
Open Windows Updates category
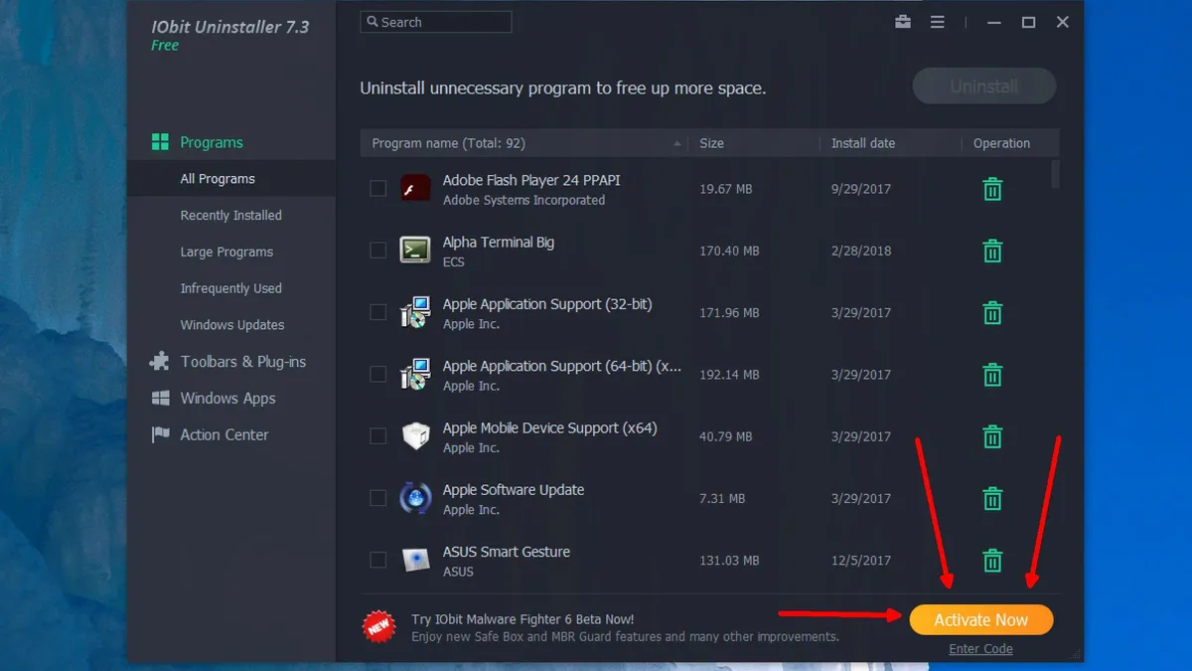231,325
